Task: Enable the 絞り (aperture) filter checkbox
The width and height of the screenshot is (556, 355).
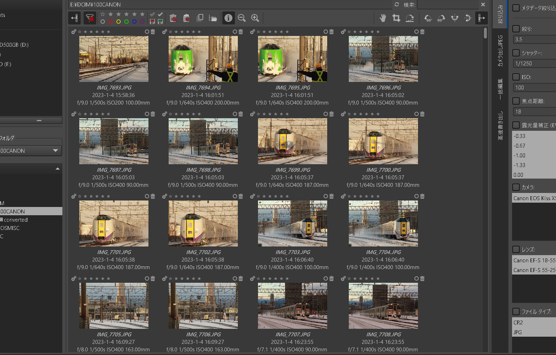Action: (x=516, y=29)
